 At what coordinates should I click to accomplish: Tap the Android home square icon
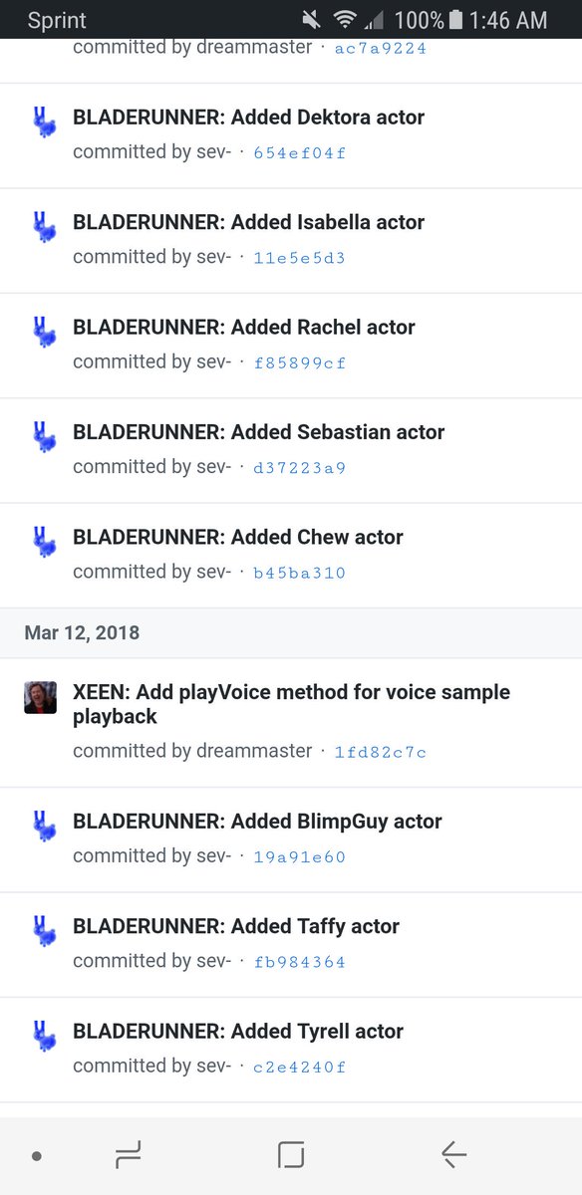click(x=291, y=1155)
